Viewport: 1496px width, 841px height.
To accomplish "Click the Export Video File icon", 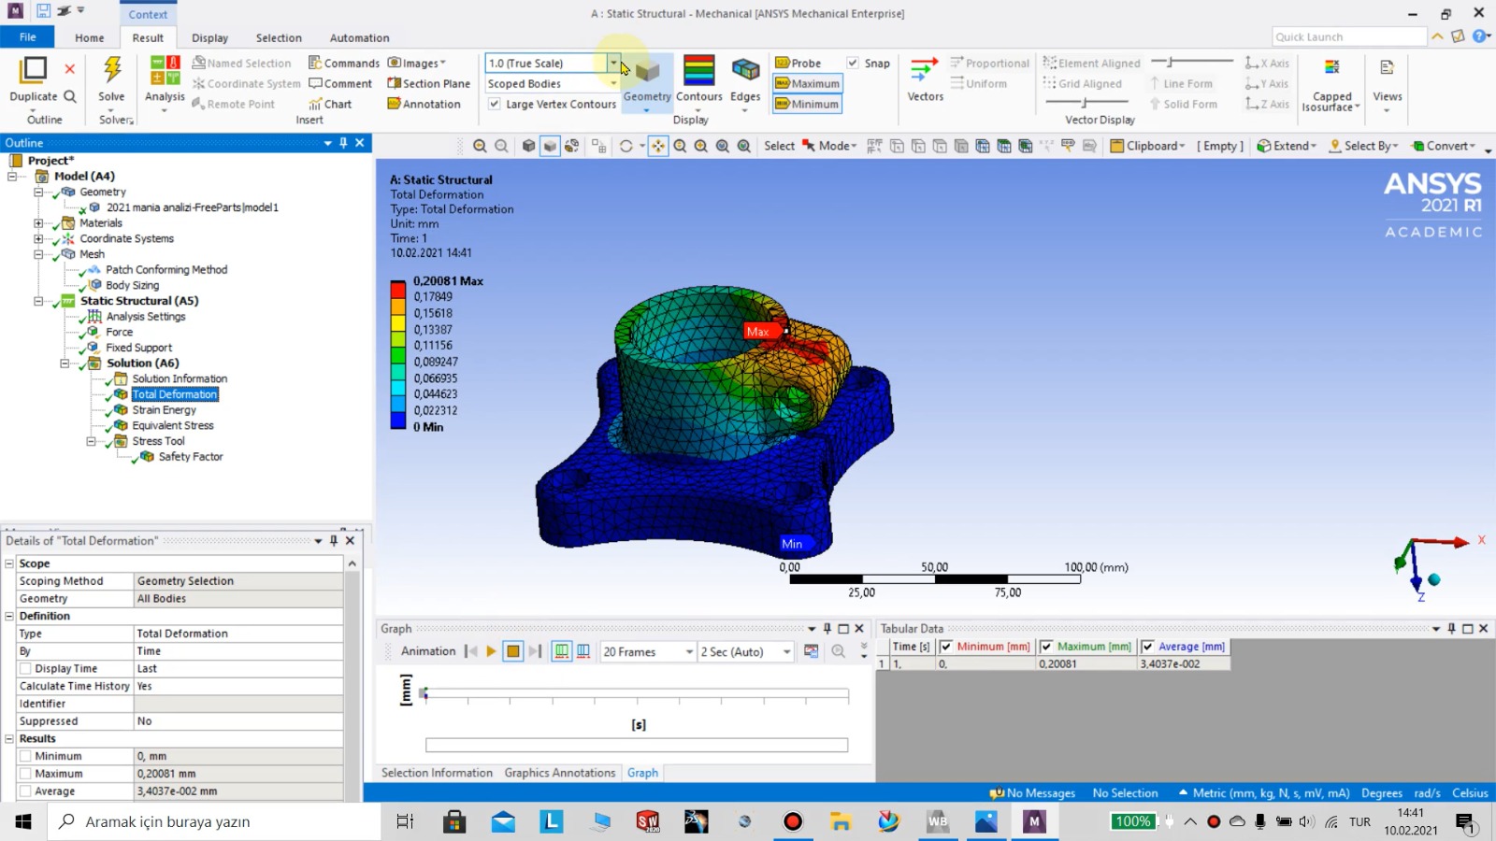I will tap(811, 652).
